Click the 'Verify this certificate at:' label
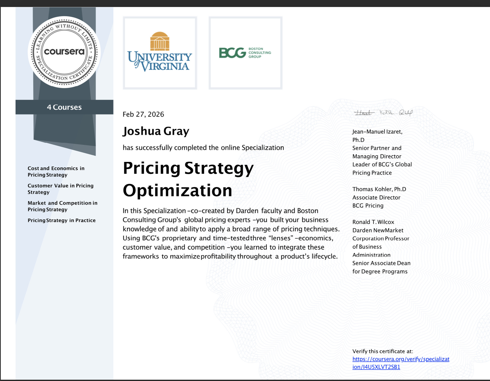Screen dimensions: 490x381 click(383, 351)
